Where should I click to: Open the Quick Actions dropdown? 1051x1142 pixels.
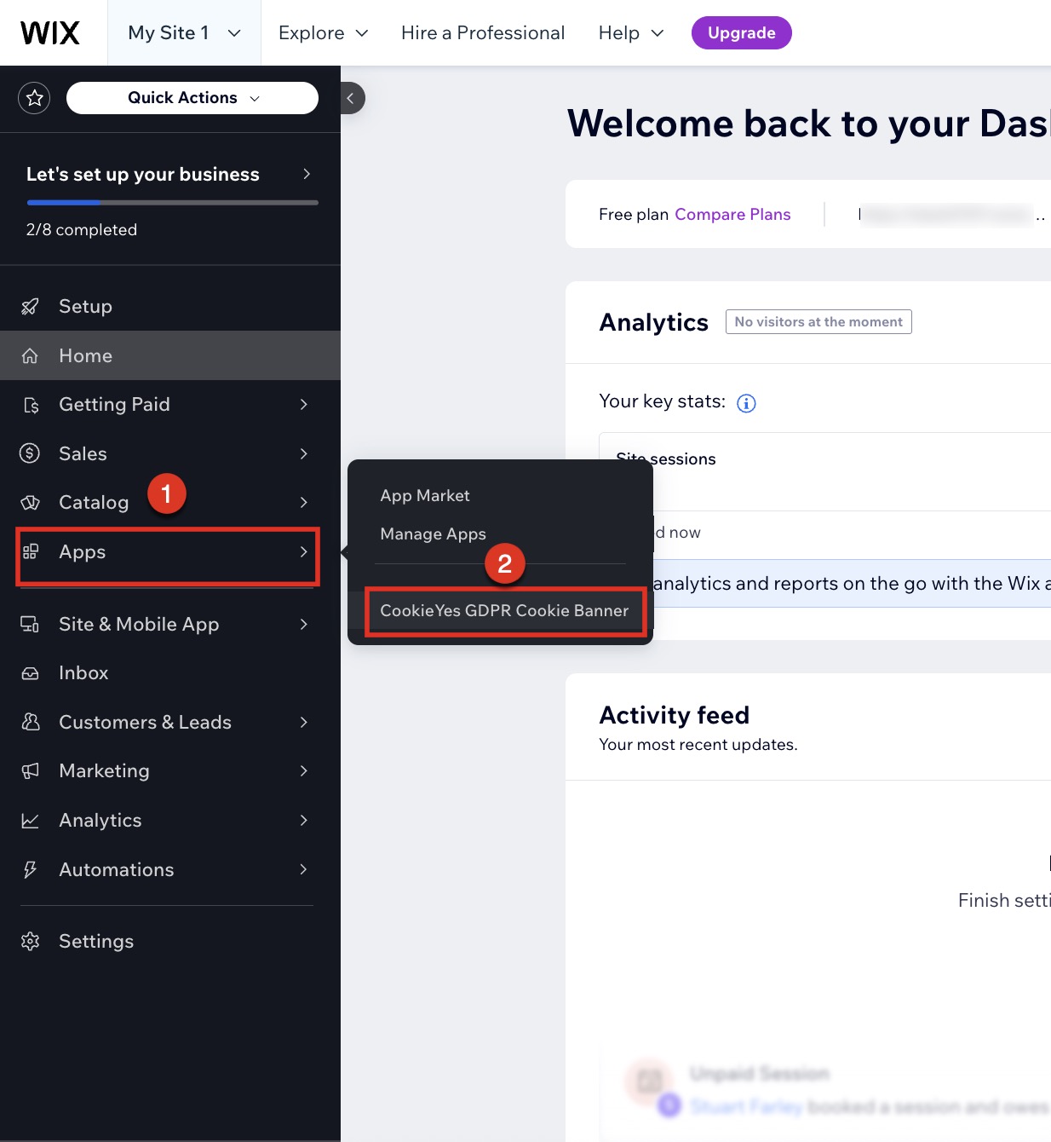(x=192, y=97)
